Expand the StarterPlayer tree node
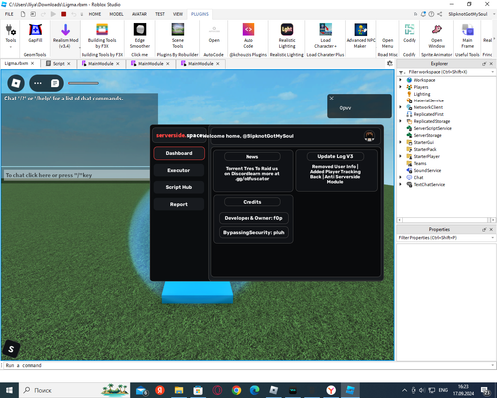Viewport: 497px width, 398px height. pos(400,156)
